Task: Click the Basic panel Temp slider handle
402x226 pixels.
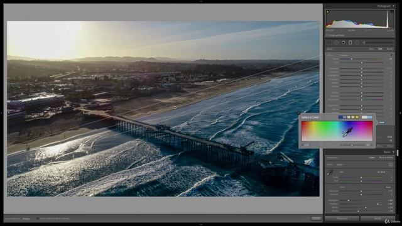Action: tap(361, 177)
